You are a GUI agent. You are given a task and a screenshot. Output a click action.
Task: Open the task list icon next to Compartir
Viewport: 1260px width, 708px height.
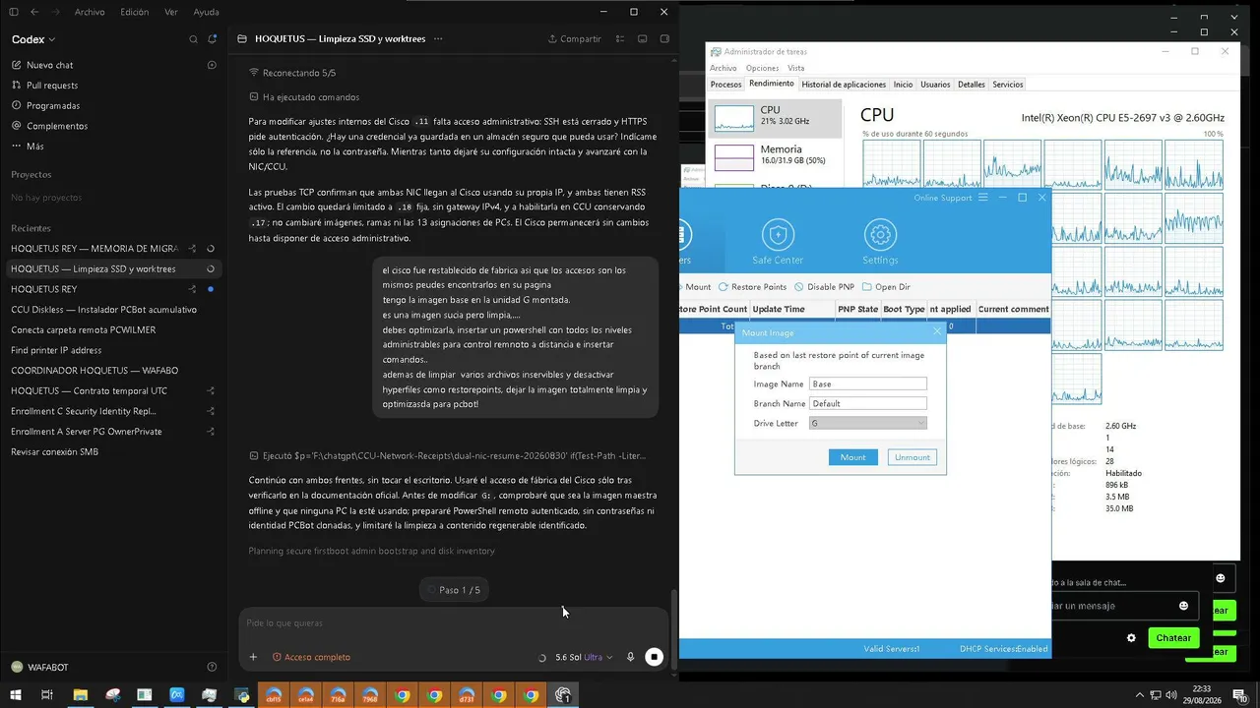pos(620,39)
